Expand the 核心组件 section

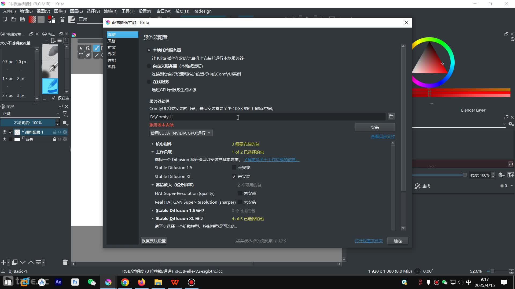(153, 144)
